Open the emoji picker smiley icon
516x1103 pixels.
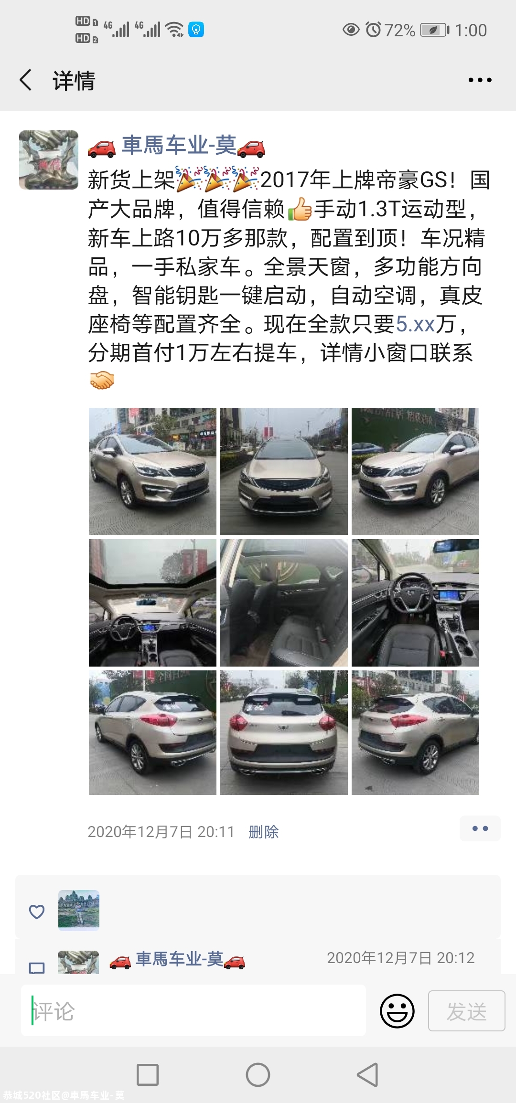tap(397, 1011)
